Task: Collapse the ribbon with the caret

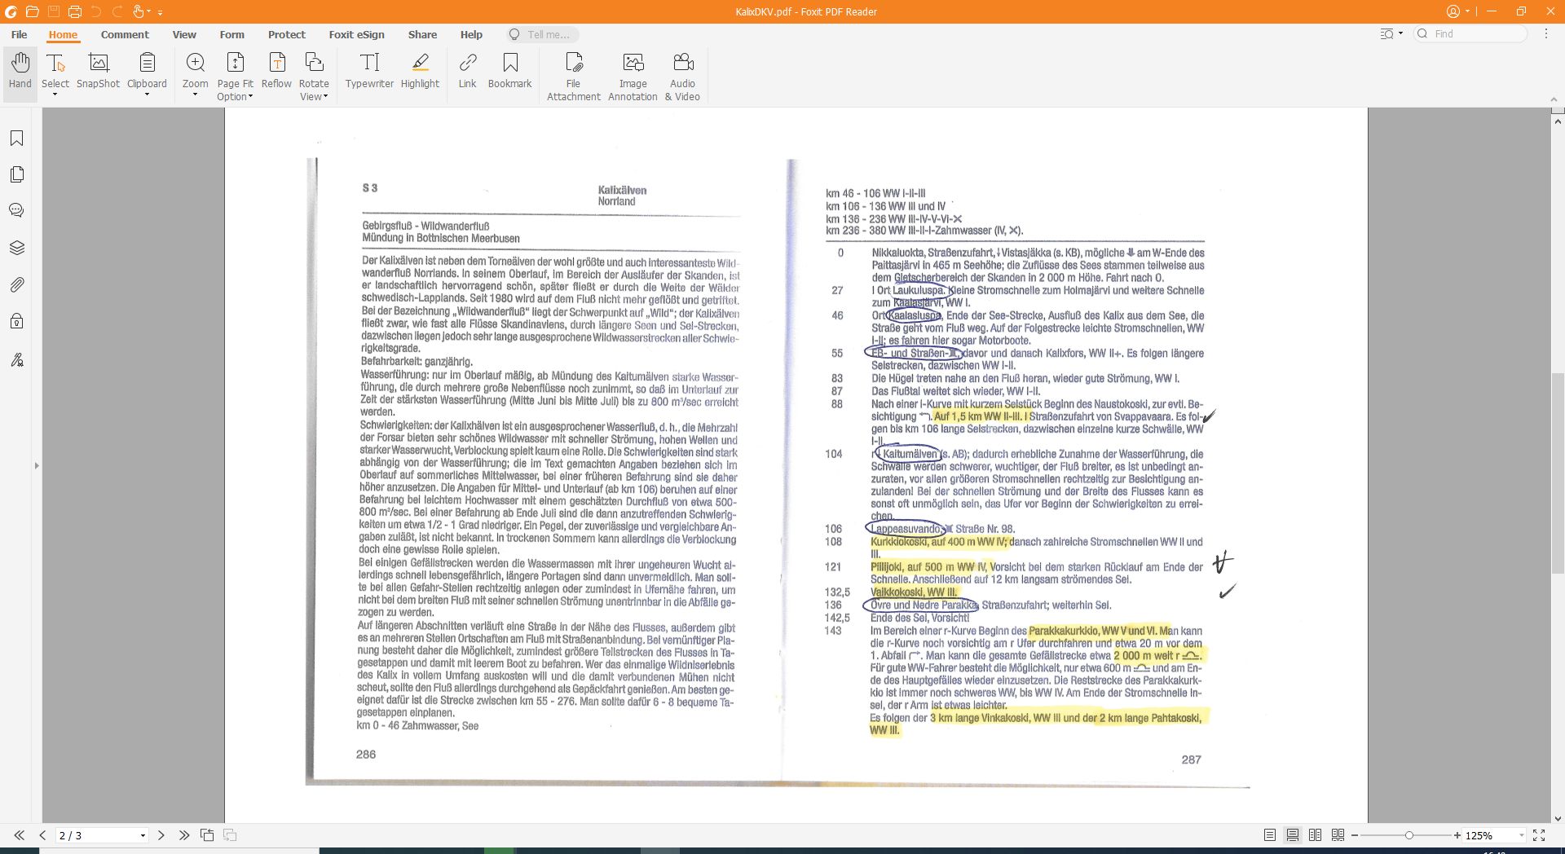Action: 1554,99
